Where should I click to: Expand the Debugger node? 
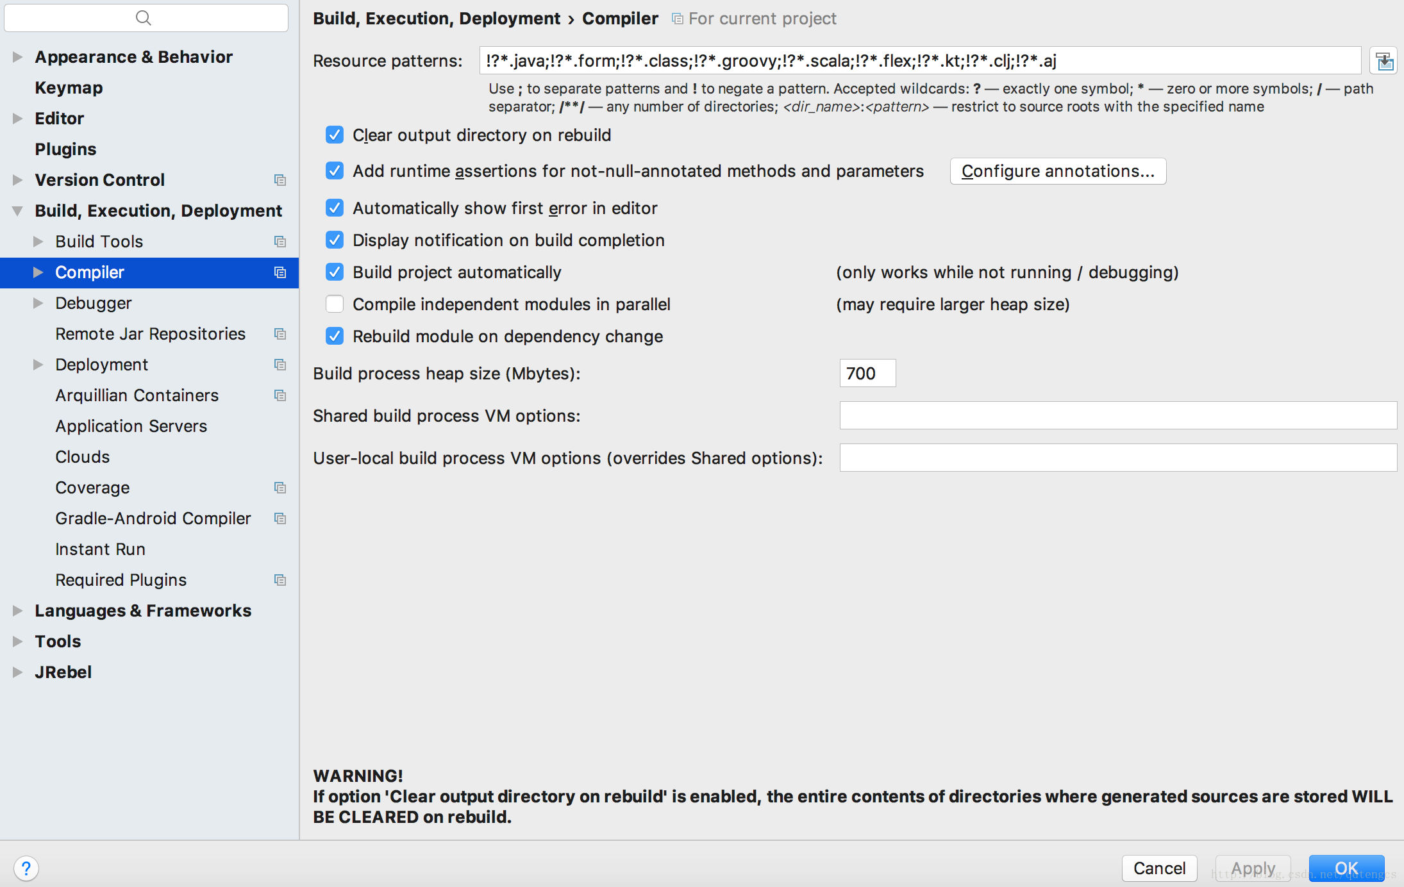pyautogui.click(x=38, y=303)
